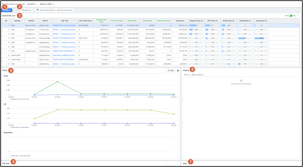The image size is (303, 167).
Task: Click the Retry button in Trend panel
Action: pyautogui.click(x=170, y=70)
